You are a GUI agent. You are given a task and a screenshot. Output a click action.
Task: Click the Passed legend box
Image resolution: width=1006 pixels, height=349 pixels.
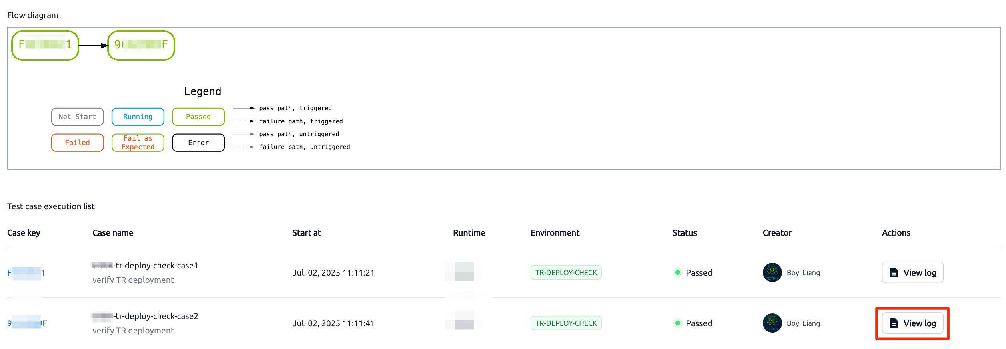198,117
